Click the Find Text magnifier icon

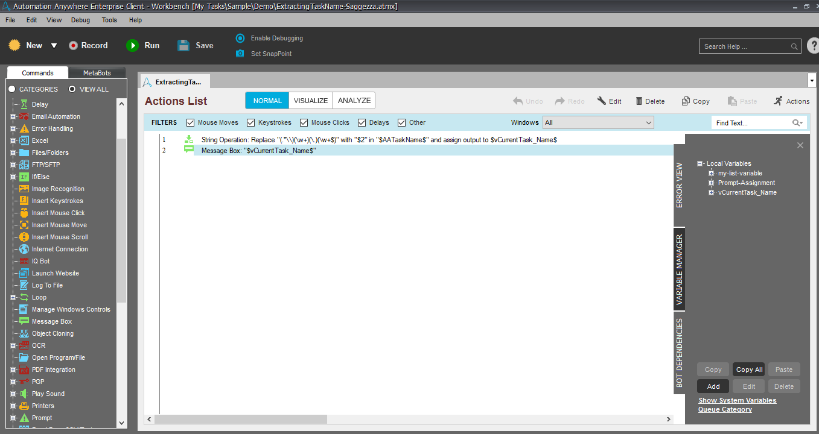(x=798, y=123)
